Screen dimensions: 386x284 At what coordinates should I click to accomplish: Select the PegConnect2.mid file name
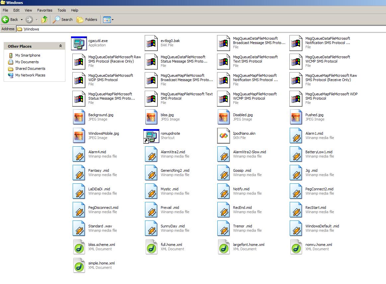319,189
